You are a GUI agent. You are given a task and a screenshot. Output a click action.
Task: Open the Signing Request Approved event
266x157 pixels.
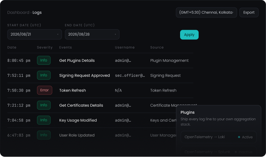85,75
